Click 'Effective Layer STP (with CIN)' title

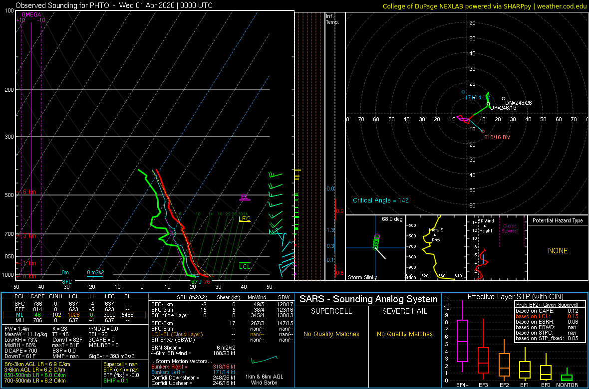click(515, 297)
